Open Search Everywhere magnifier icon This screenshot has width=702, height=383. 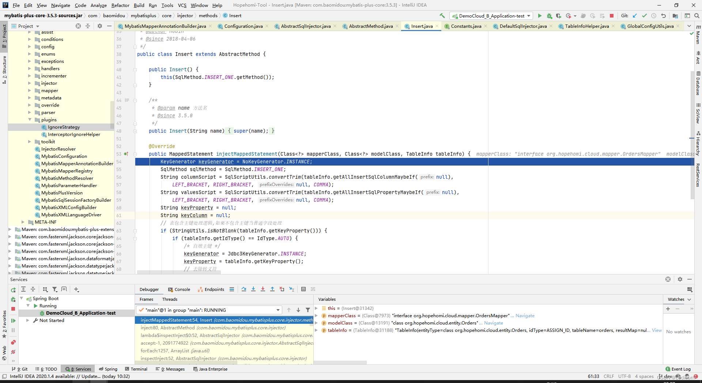tap(697, 16)
